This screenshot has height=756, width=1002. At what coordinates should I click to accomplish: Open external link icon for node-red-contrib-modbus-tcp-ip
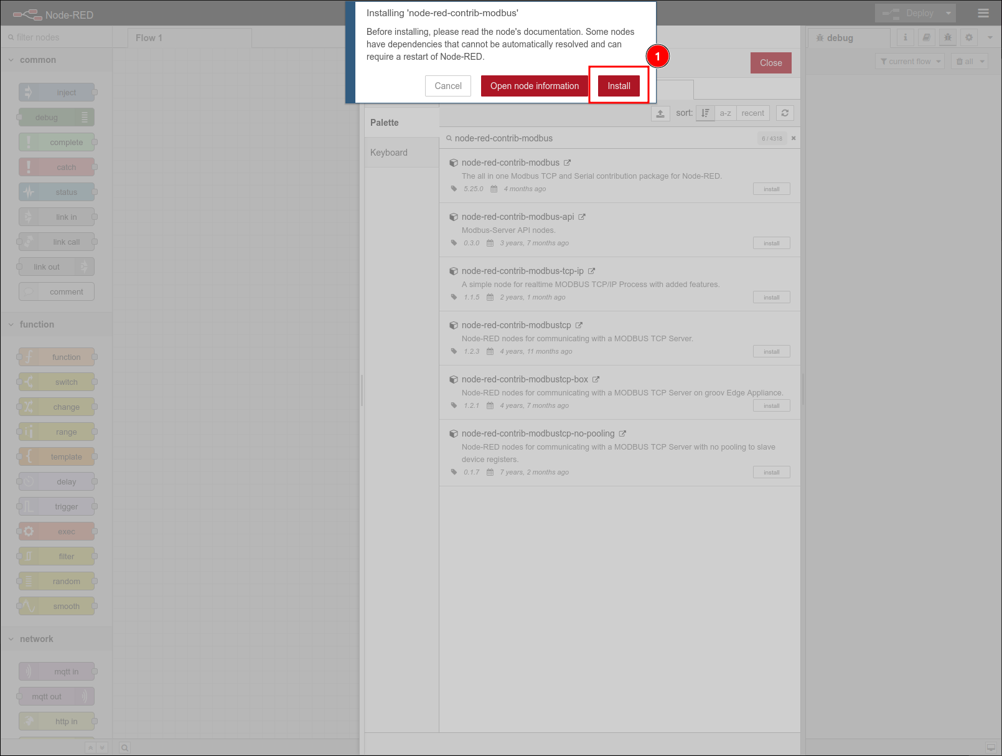(591, 271)
